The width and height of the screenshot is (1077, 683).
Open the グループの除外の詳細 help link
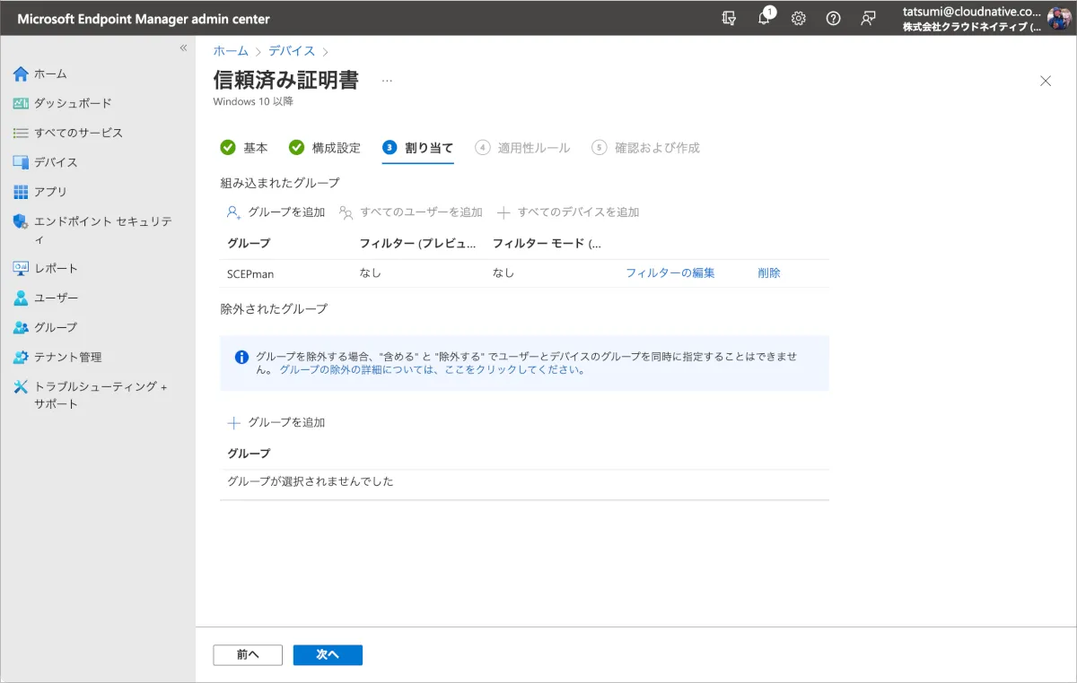tap(432, 369)
